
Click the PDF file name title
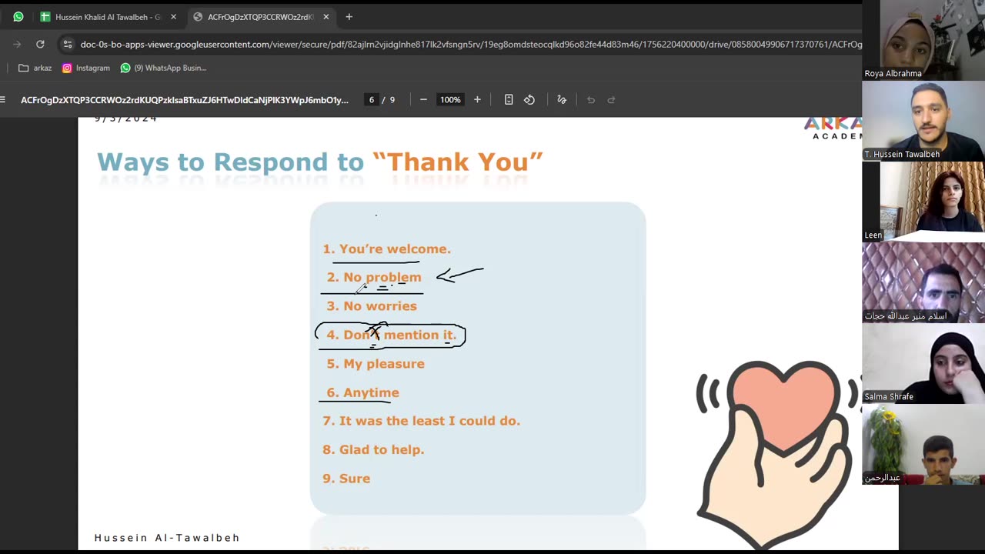coord(185,100)
